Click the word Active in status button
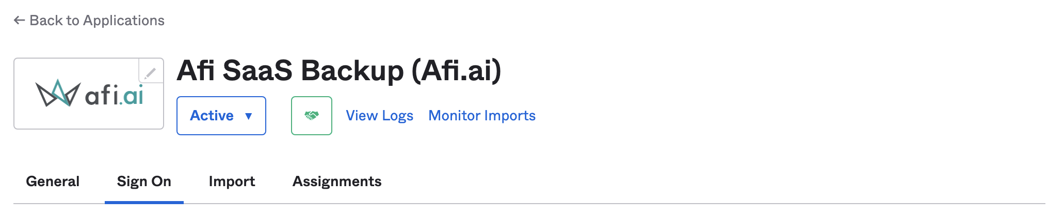The height and width of the screenshot is (217, 1064). [x=212, y=116]
